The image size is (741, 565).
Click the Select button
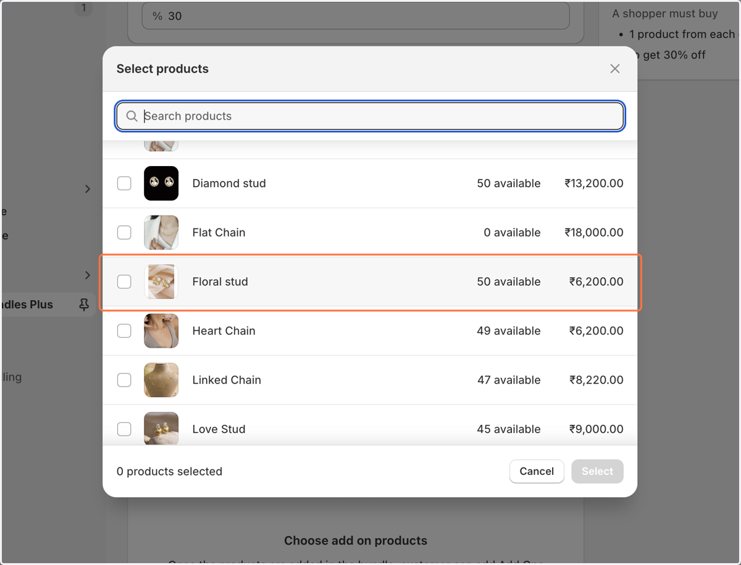[x=597, y=471]
